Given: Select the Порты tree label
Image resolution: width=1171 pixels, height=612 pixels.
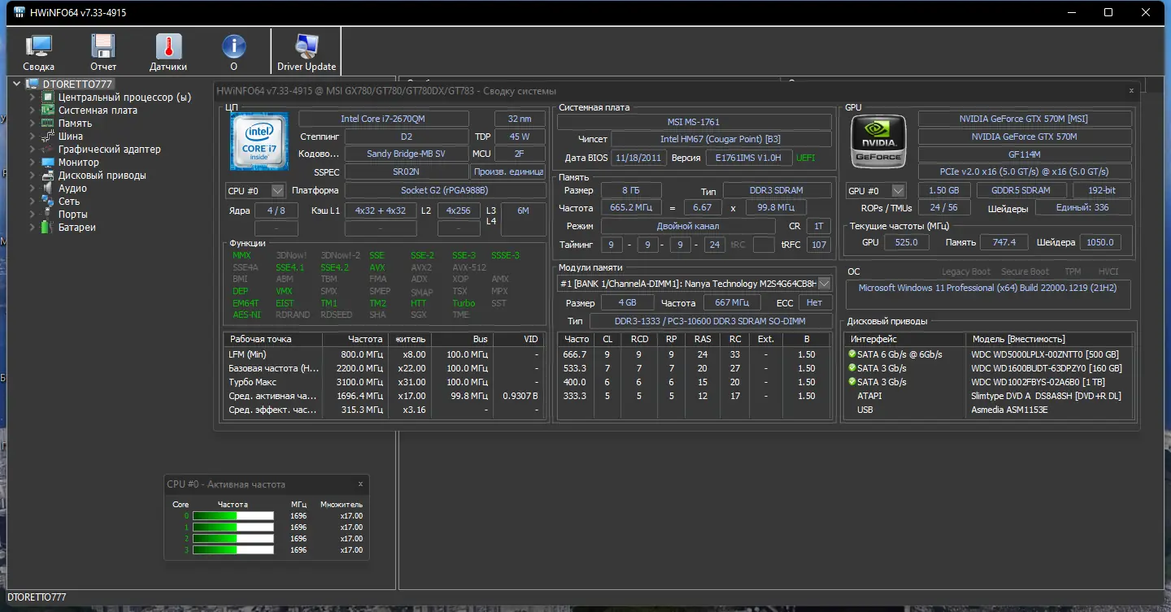Looking at the screenshot, I should click(73, 214).
